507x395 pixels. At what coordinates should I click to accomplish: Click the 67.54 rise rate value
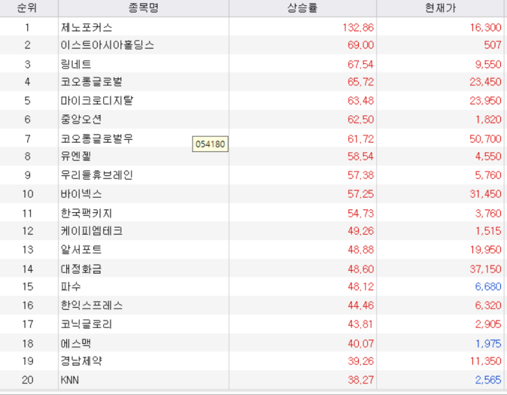361,64
